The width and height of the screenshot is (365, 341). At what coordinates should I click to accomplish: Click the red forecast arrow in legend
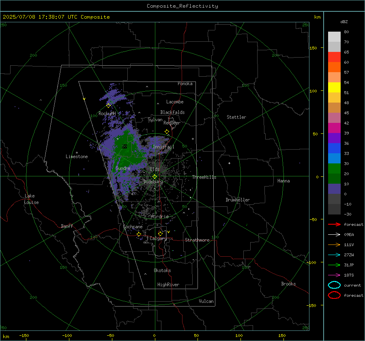[x=334, y=224]
